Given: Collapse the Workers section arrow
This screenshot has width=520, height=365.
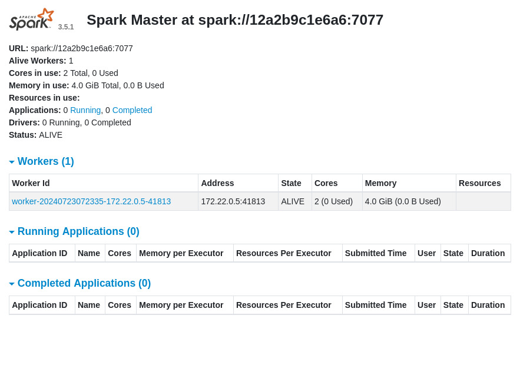Looking at the screenshot, I should tap(12, 162).
